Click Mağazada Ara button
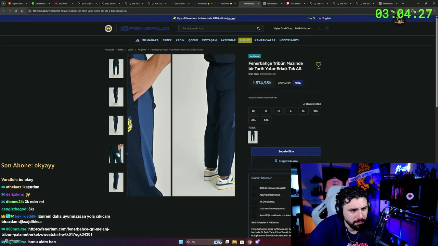This screenshot has width=438, height=246. pyautogui.click(x=286, y=161)
